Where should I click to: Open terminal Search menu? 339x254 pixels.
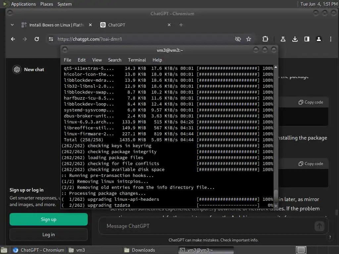pos(115,60)
